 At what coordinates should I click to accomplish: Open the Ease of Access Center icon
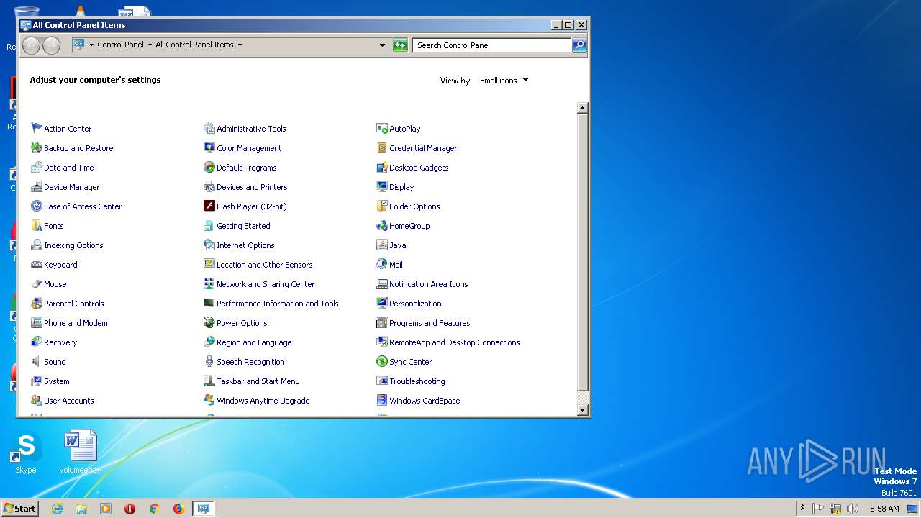click(37, 206)
